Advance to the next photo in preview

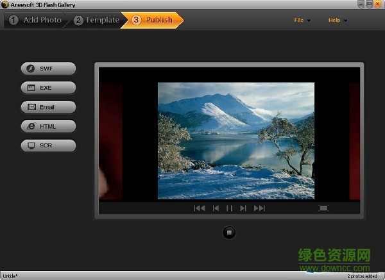pyautogui.click(x=243, y=208)
